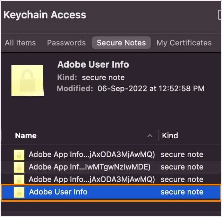
Task: Show the My Certificates tab
Action: 184,43
